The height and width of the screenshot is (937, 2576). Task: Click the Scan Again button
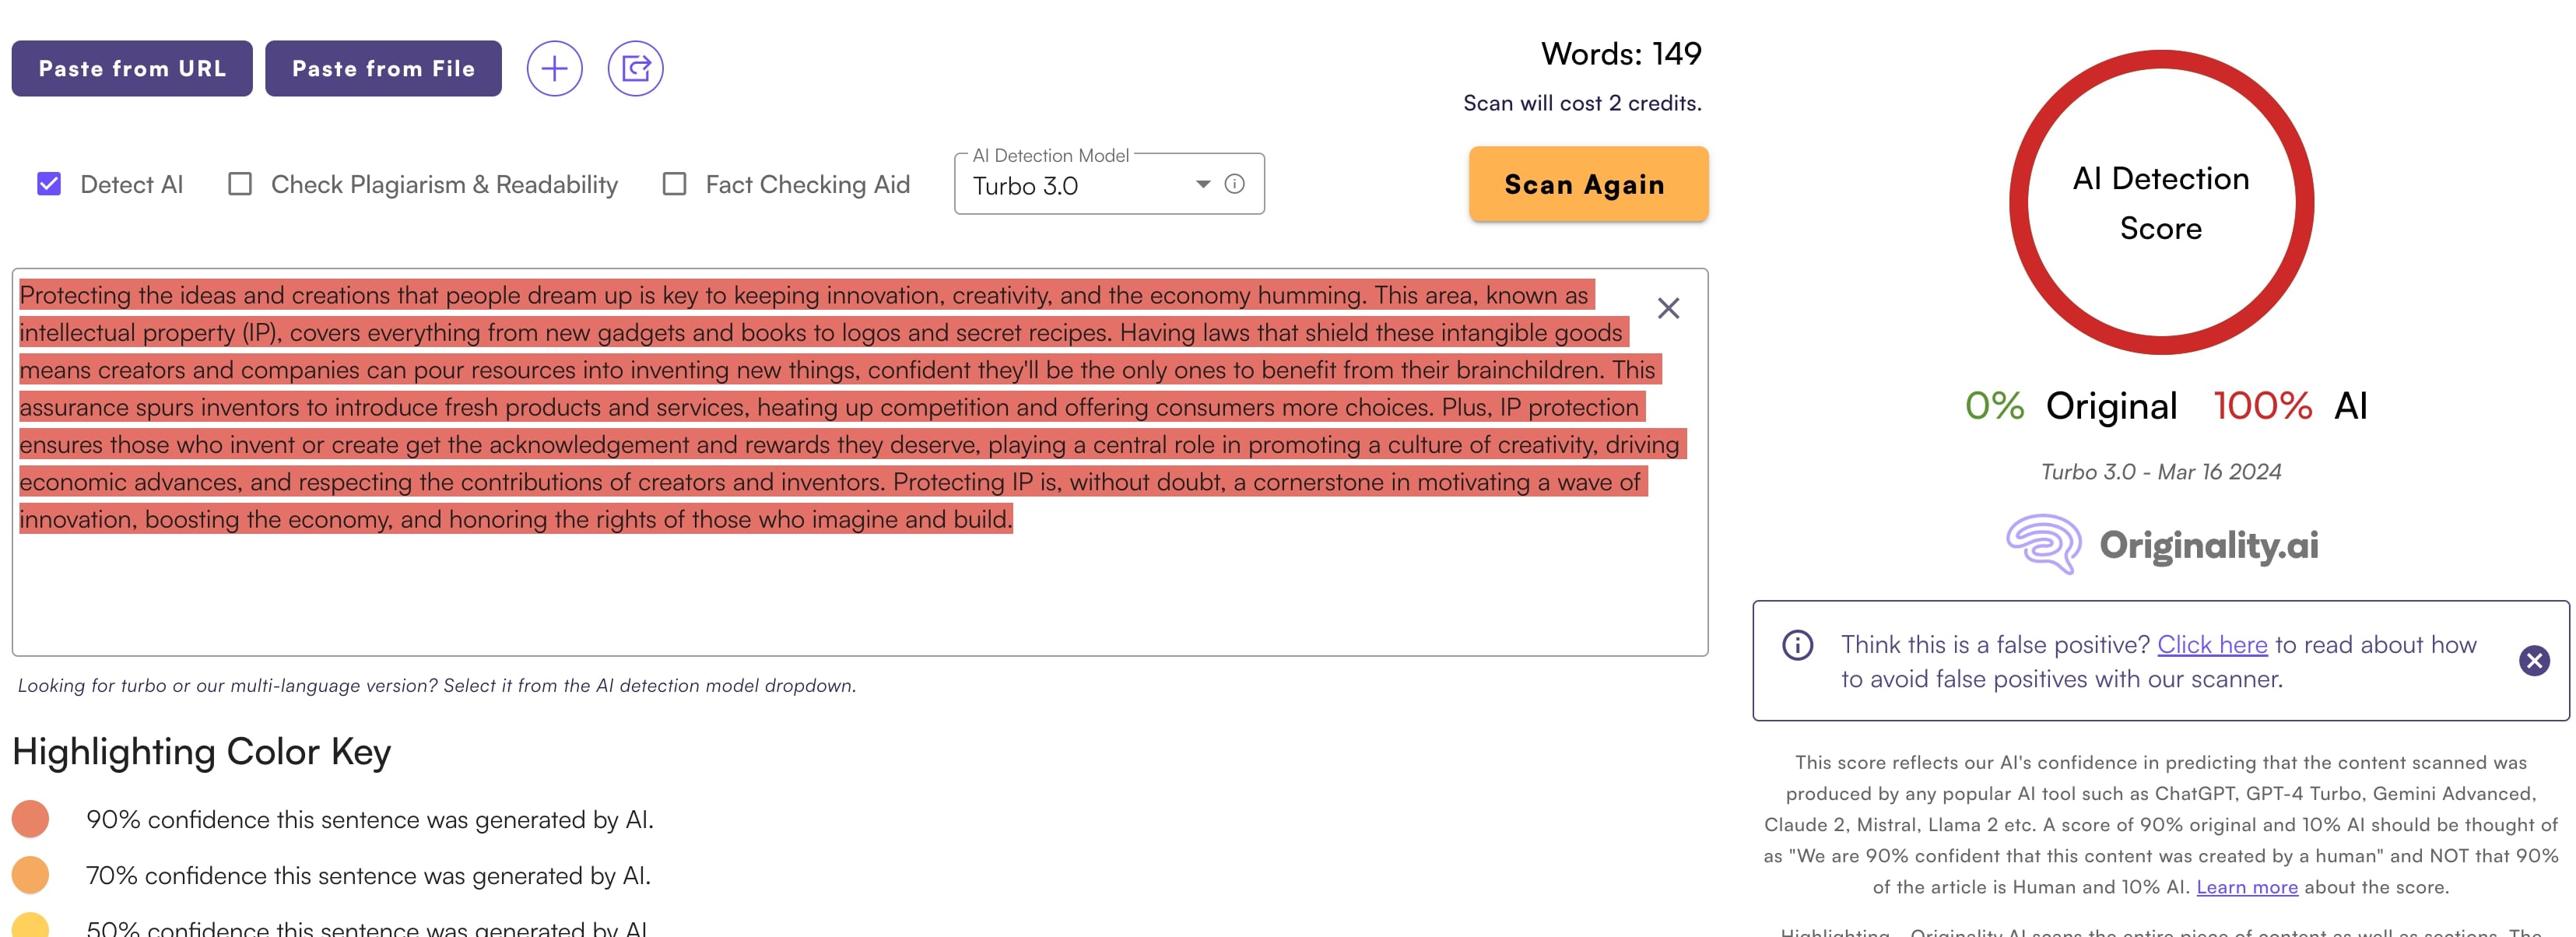click(1588, 184)
